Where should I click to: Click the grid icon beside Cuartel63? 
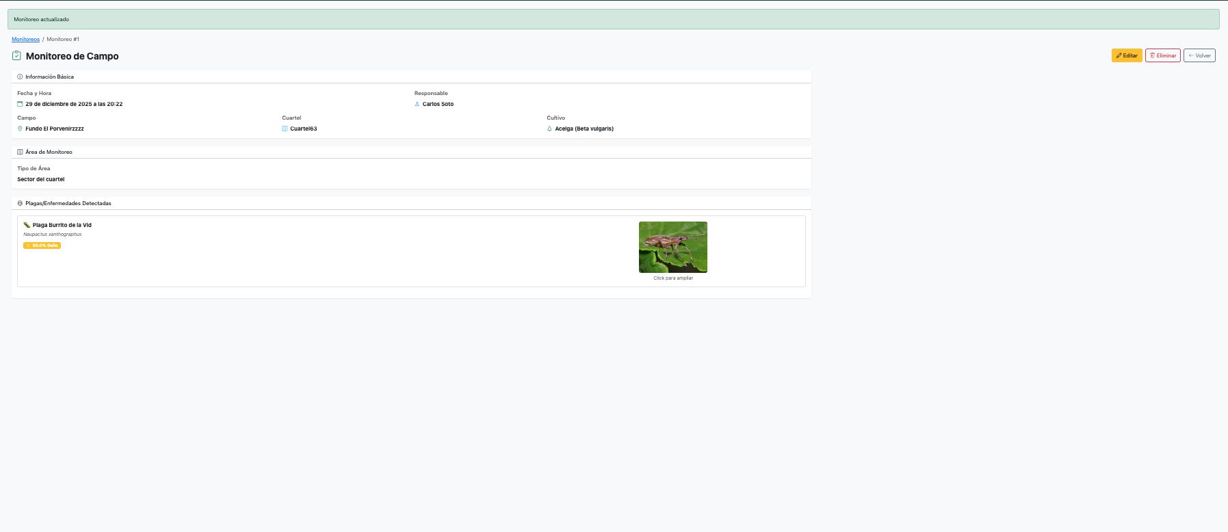pos(285,129)
